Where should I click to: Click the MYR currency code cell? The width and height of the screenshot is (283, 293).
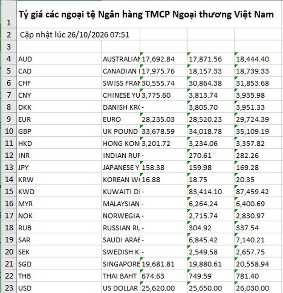tap(59, 203)
